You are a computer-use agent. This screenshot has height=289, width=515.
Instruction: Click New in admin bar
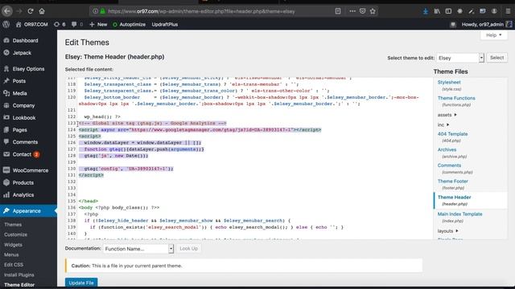(98, 24)
